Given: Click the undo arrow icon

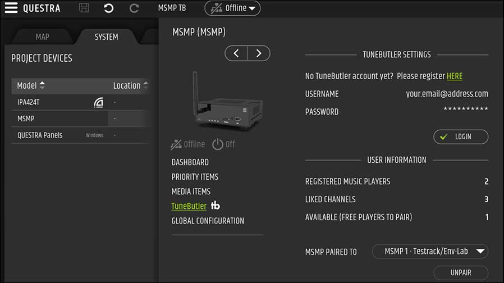Looking at the screenshot, I should pos(109,8).
